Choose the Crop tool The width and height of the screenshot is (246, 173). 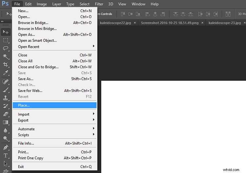(6, 65)
